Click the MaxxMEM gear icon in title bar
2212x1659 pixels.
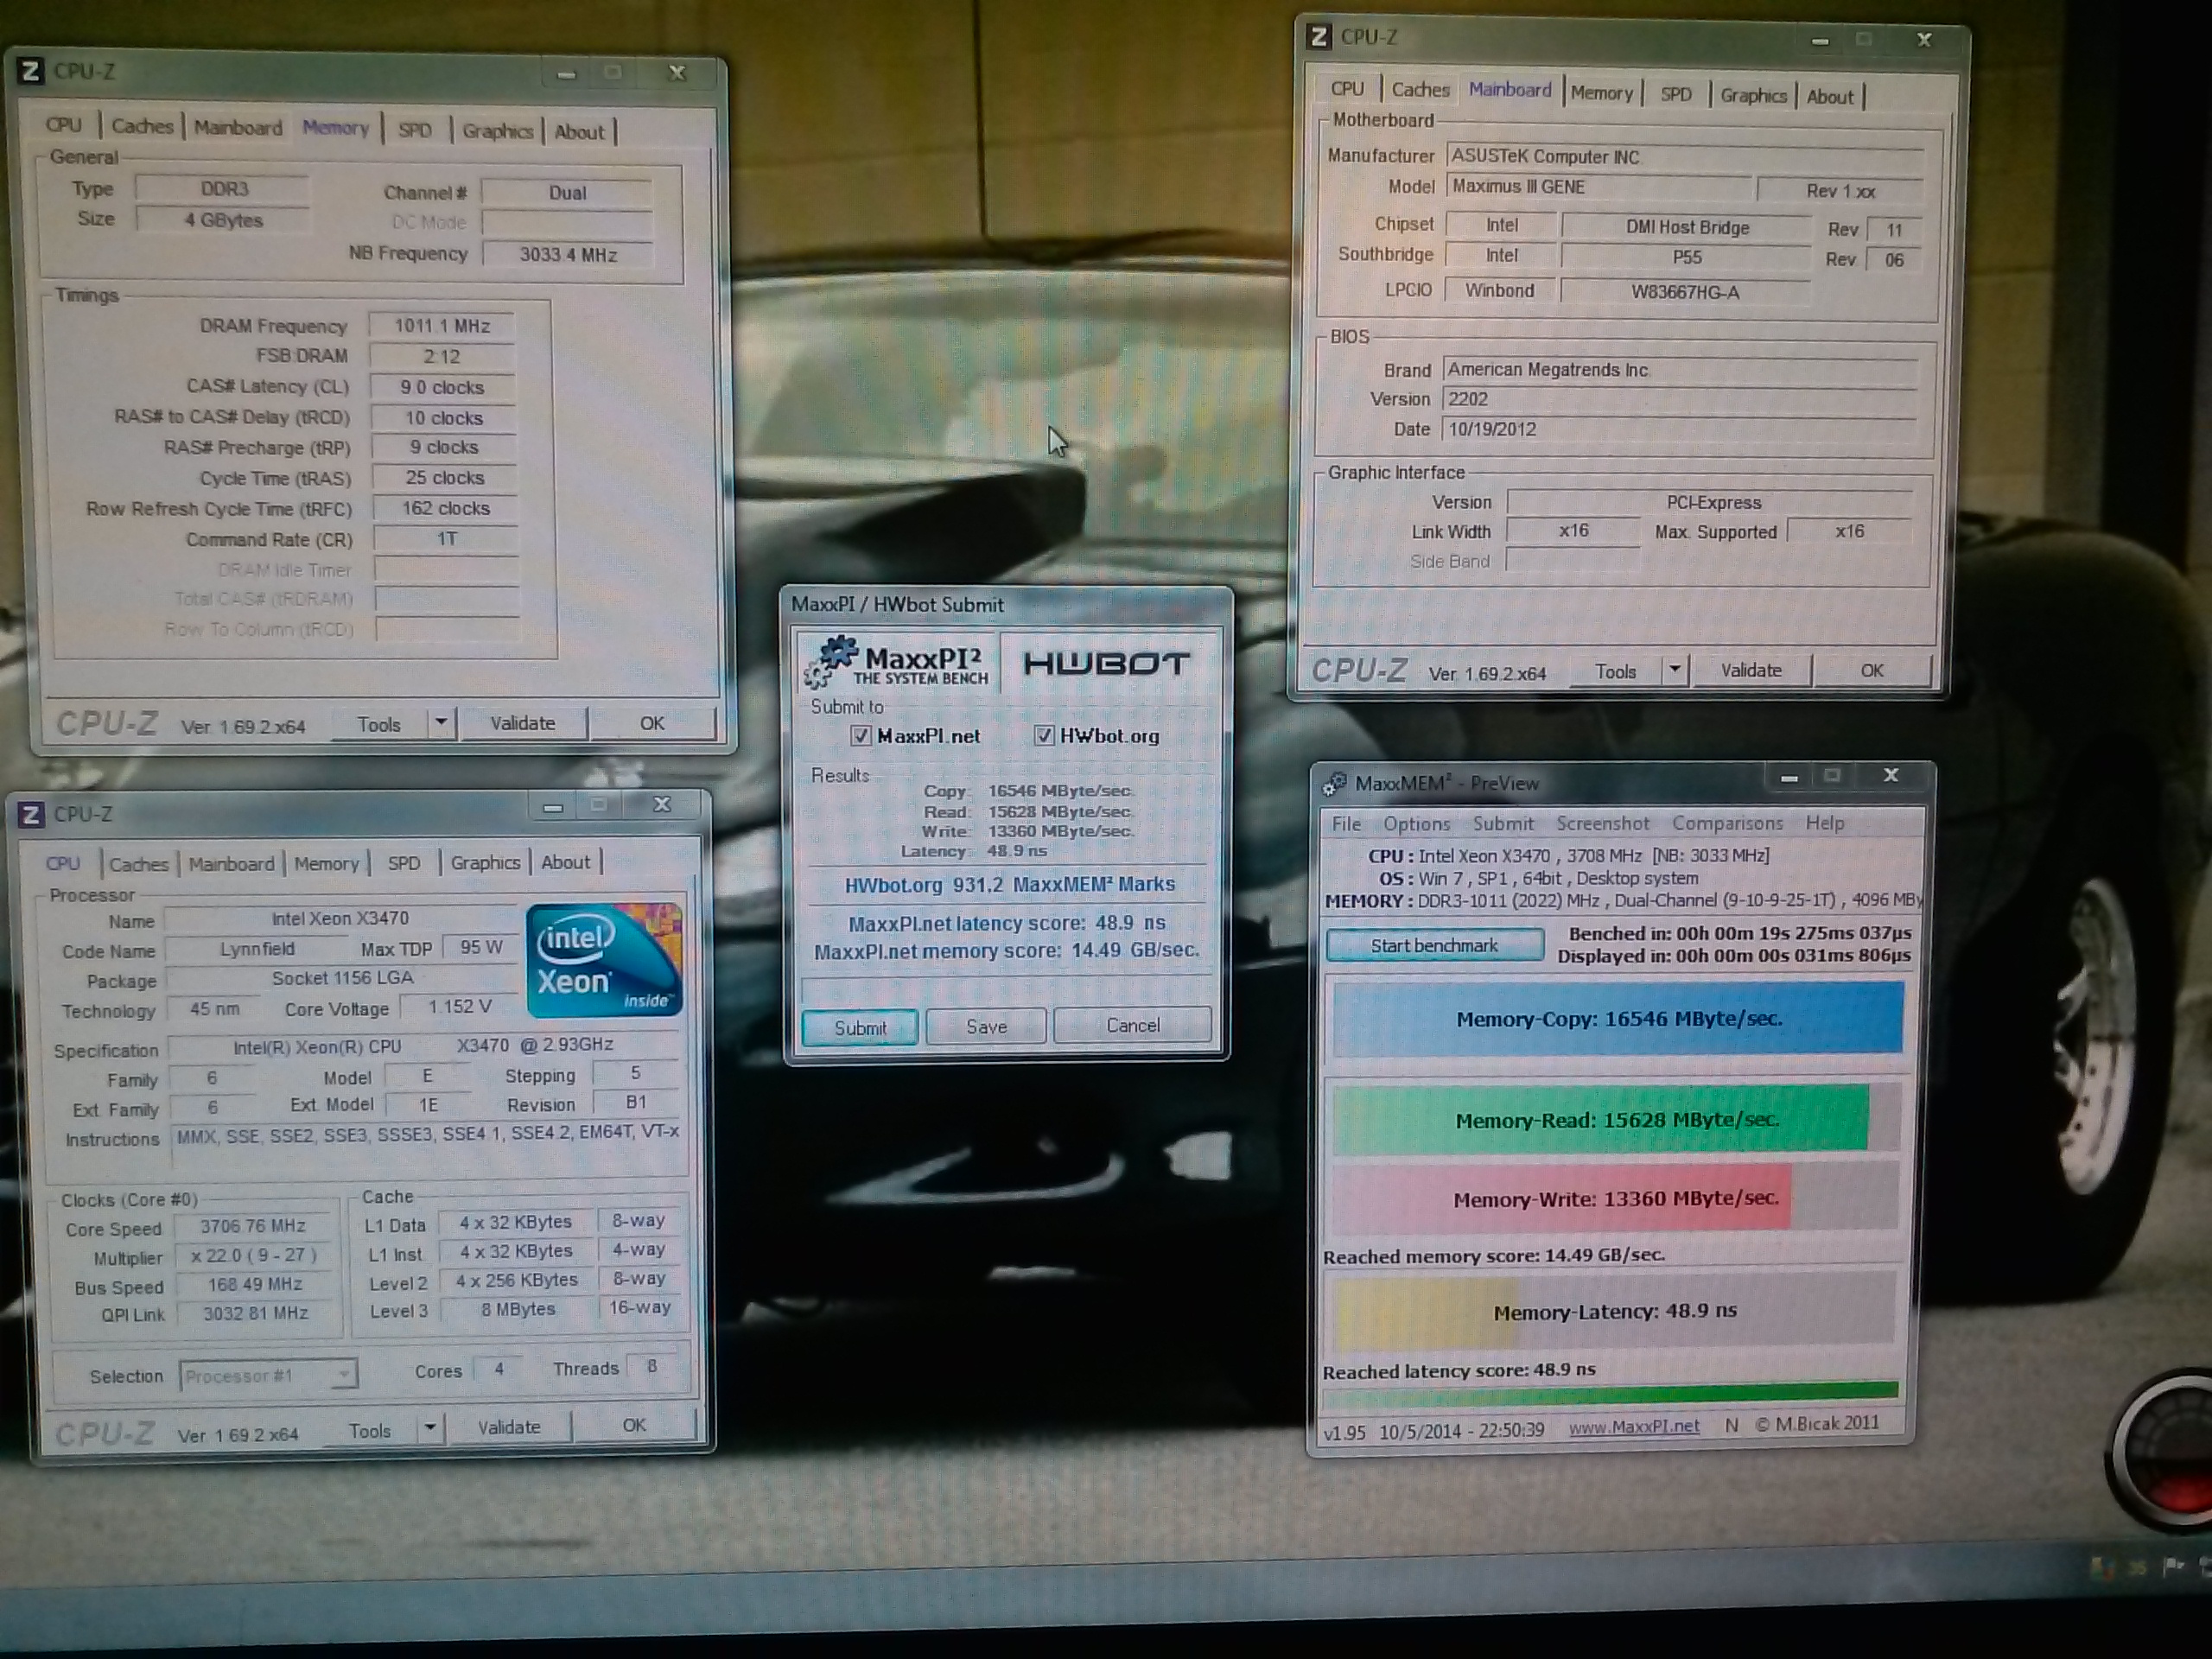point(1335,783)
